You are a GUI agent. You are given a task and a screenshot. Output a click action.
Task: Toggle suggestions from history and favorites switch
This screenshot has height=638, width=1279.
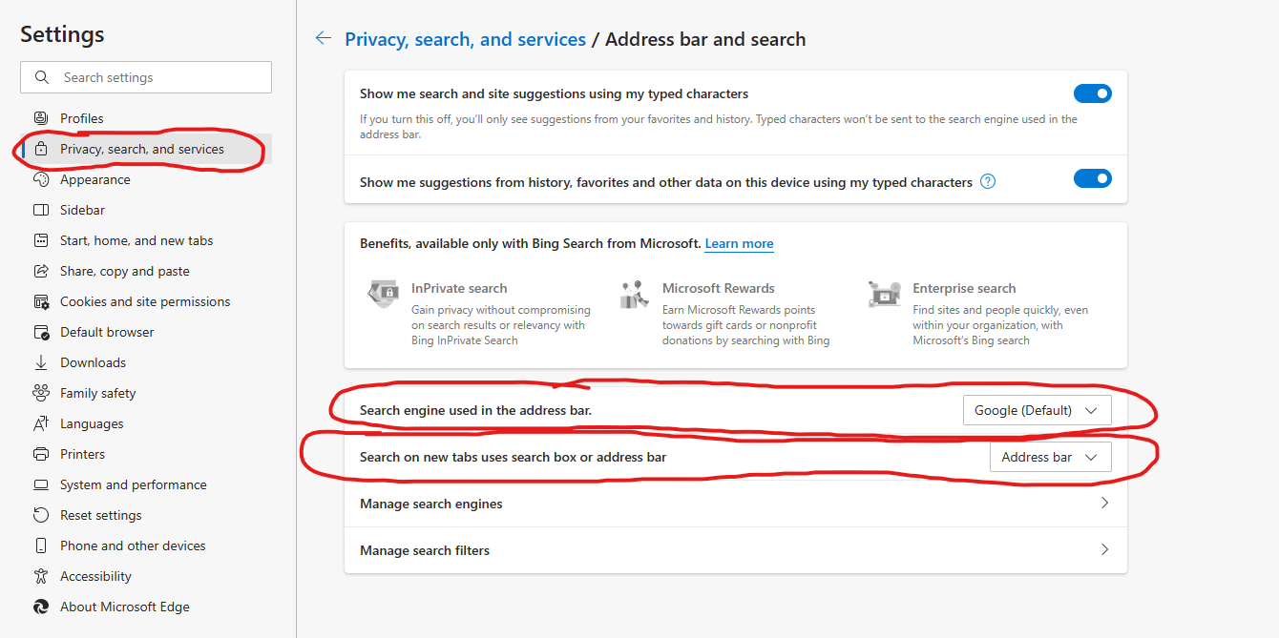click(1093, 178)
